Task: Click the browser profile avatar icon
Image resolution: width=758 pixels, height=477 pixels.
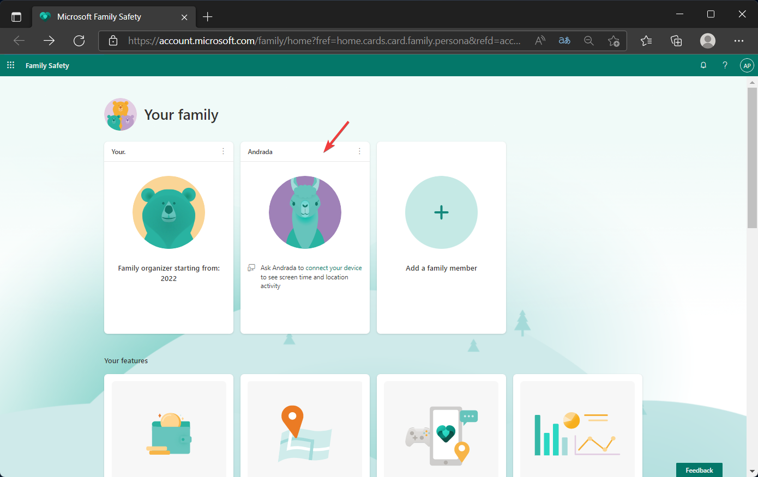Action: coord(707,41)
